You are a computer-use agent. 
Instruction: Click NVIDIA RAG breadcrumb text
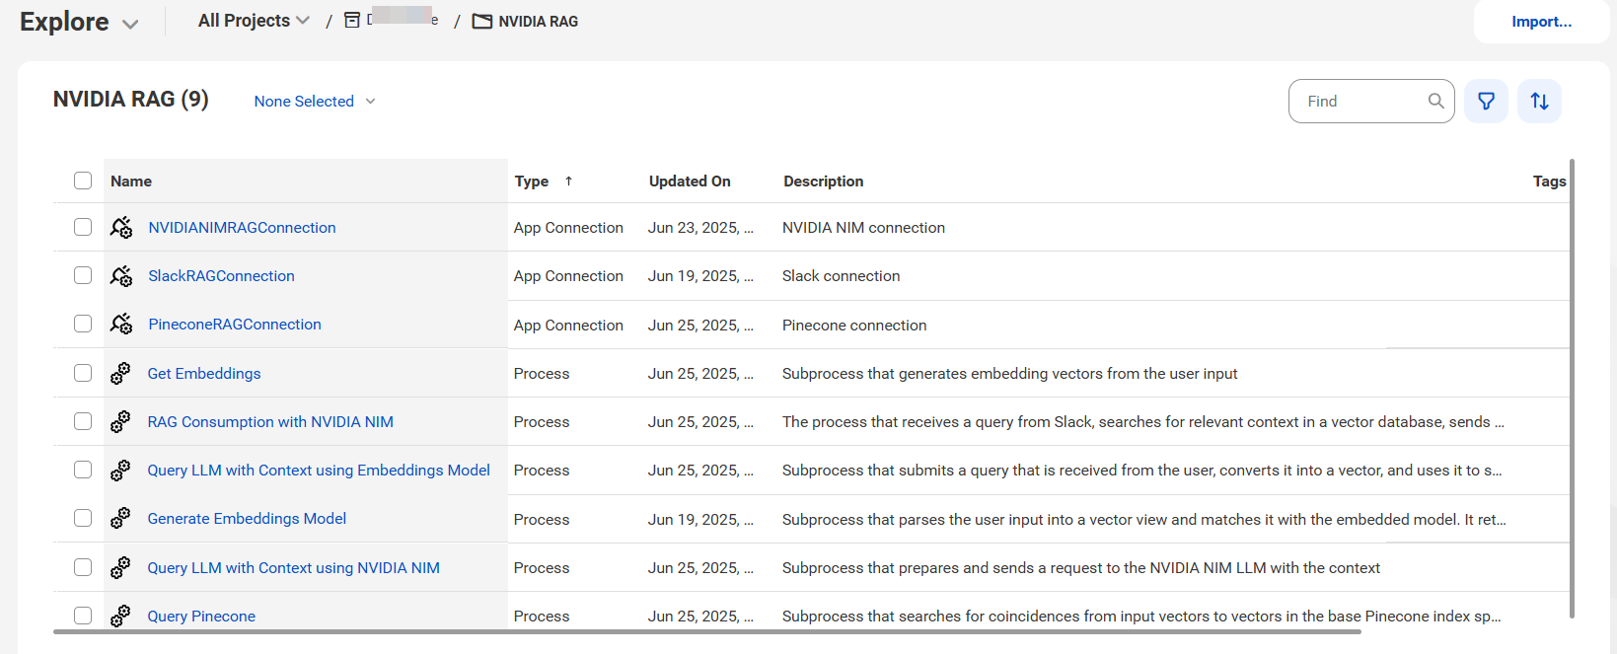click(539, 22)
